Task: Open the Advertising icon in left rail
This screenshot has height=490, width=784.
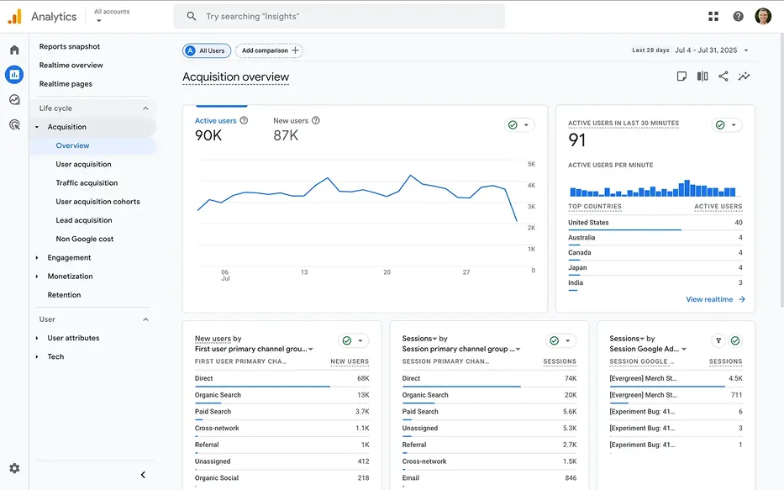Action: [x=14, y=125]
